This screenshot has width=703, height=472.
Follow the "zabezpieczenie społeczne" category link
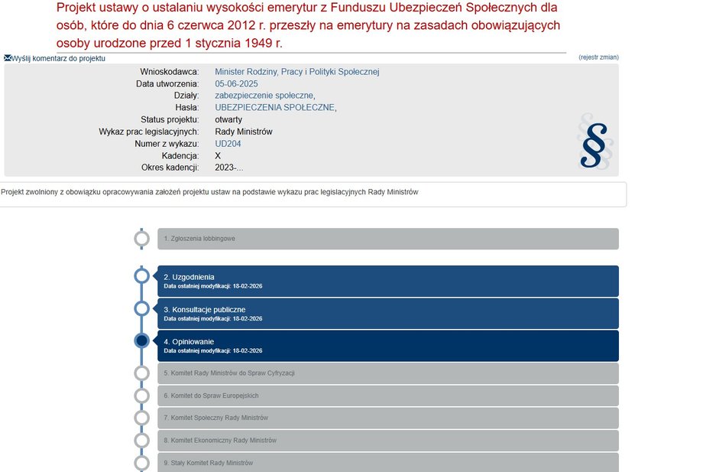[264, 96]
